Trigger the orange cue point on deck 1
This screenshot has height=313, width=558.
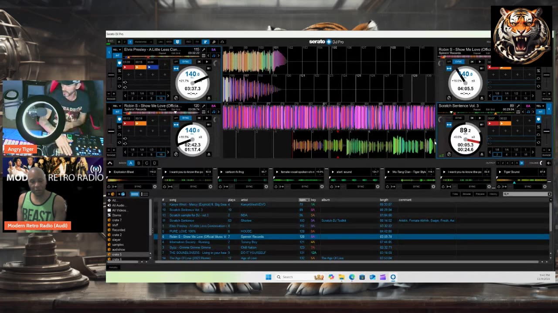[x=140, y=67]
